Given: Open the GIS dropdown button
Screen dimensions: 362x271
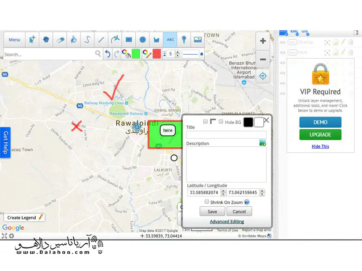Looking at the screenshot, I should coord(305,32).
